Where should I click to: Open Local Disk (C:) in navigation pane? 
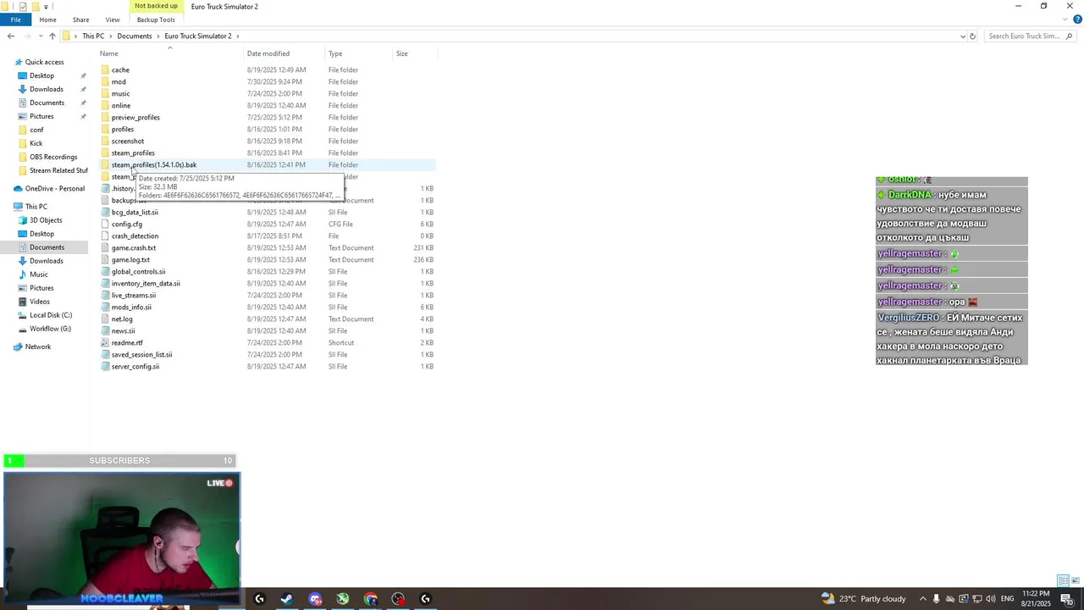click(51, 315)
